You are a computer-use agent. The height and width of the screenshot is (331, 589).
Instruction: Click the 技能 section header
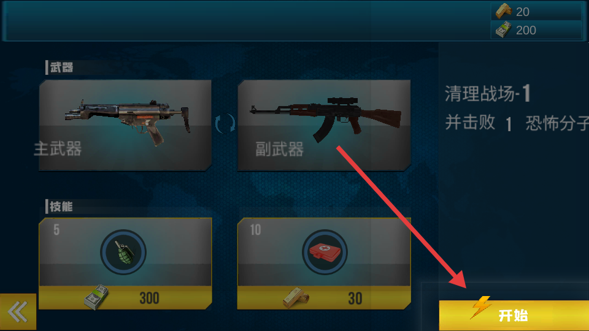(x=61, y=207)
